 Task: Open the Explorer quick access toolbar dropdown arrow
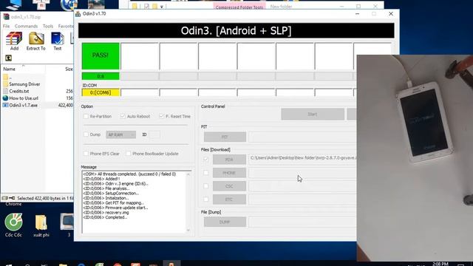tap(162, 7)
